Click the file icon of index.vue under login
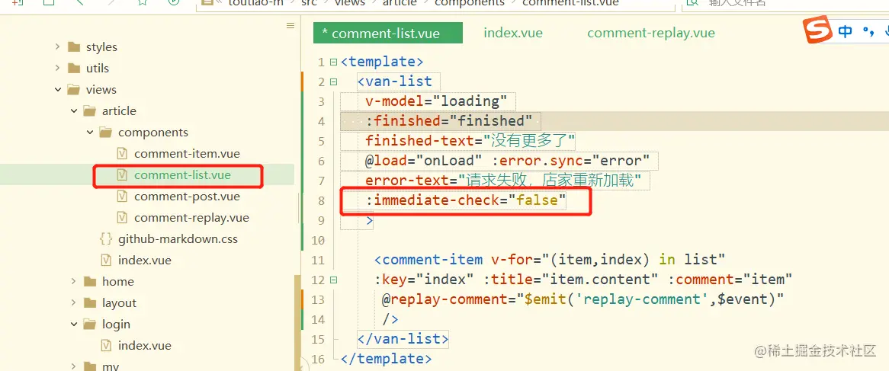Image resolution: width=889 pixels, height=371 pixels. (x=106, y=346)
